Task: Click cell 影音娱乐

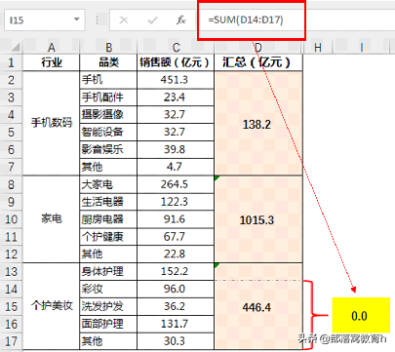Action: pyautogui.click(x=108, y=149)
